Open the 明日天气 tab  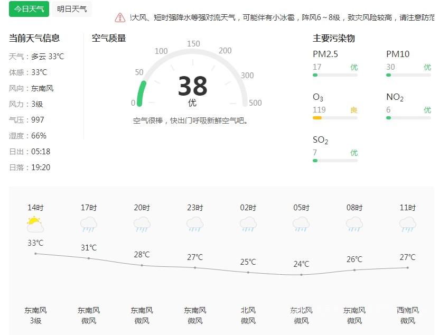[x=72, y=9]
